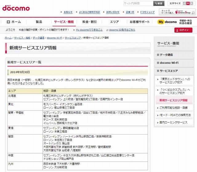Open the 製品 menu tab
Viewport: 197px width, 172px height.
click(x=39, y=22)
